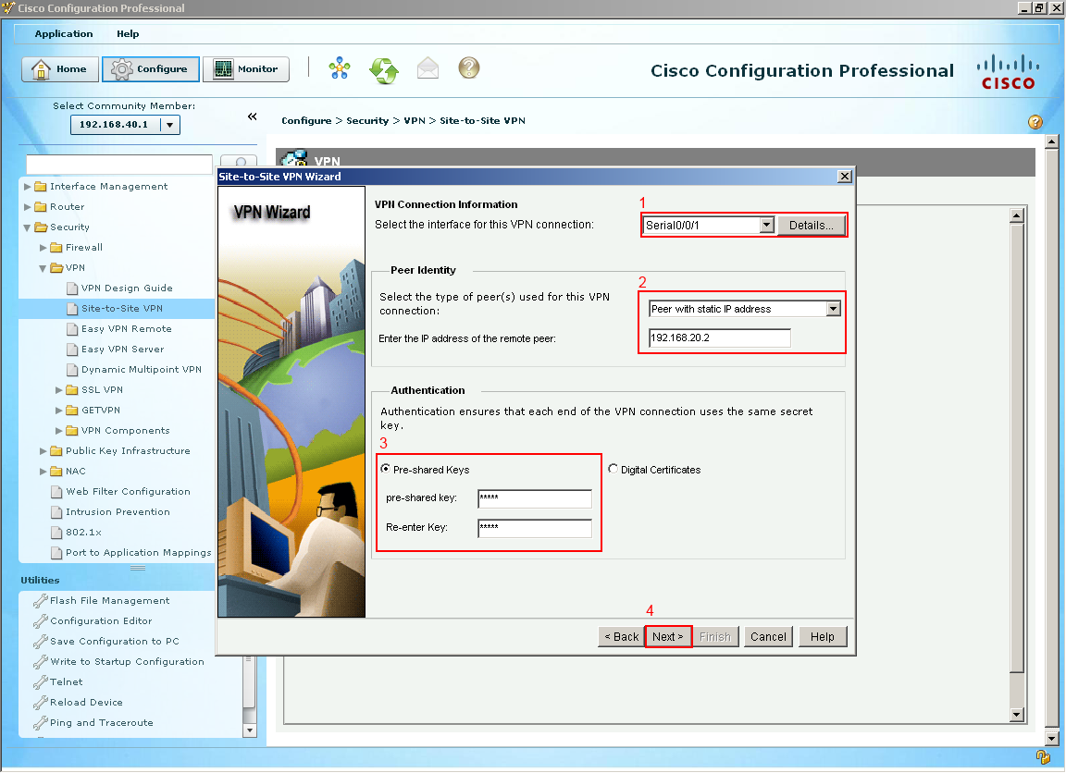1066x773 pixels.
Task: Click Next in the VPN wizard
Action: click(x=667, y=638)
